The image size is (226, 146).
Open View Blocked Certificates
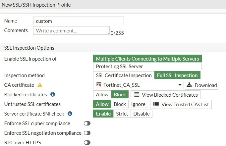click(x=165, y=95)
